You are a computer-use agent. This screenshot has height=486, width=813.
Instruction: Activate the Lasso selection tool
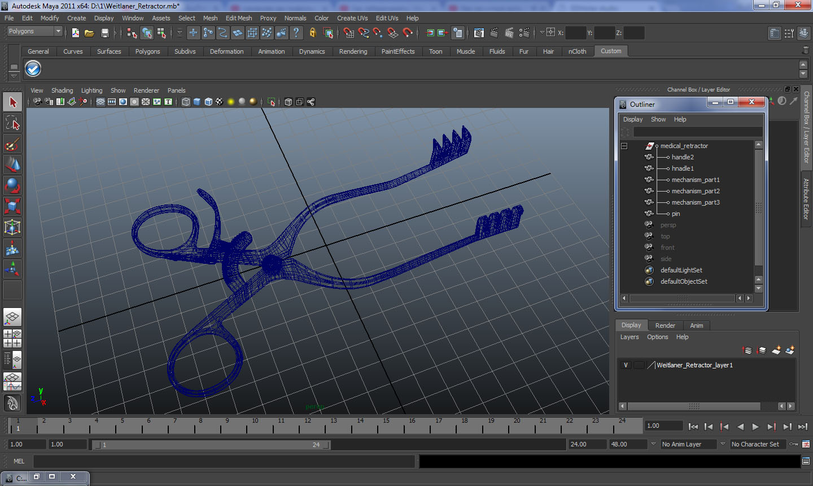12,123
